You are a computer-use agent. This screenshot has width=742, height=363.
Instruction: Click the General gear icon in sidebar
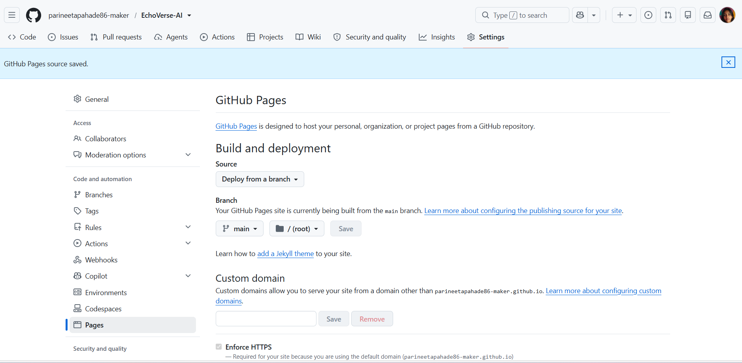pos(77,99)
